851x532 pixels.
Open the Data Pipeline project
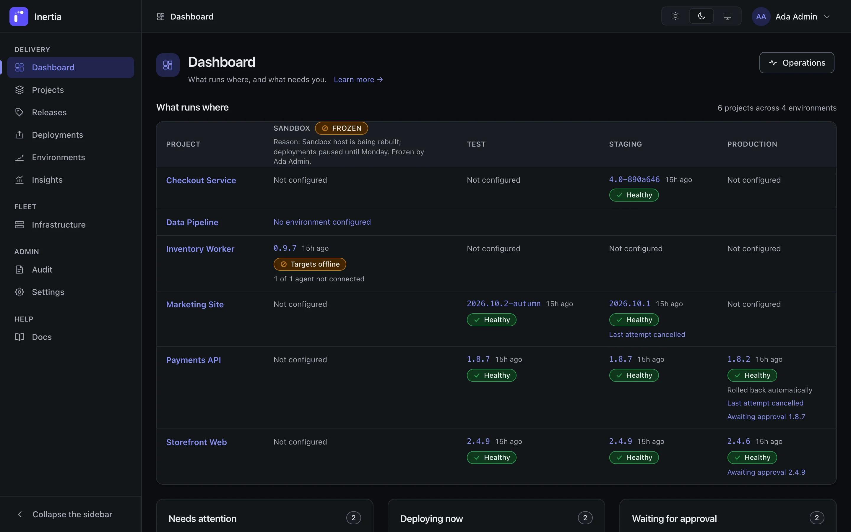(x=192, y=222)
